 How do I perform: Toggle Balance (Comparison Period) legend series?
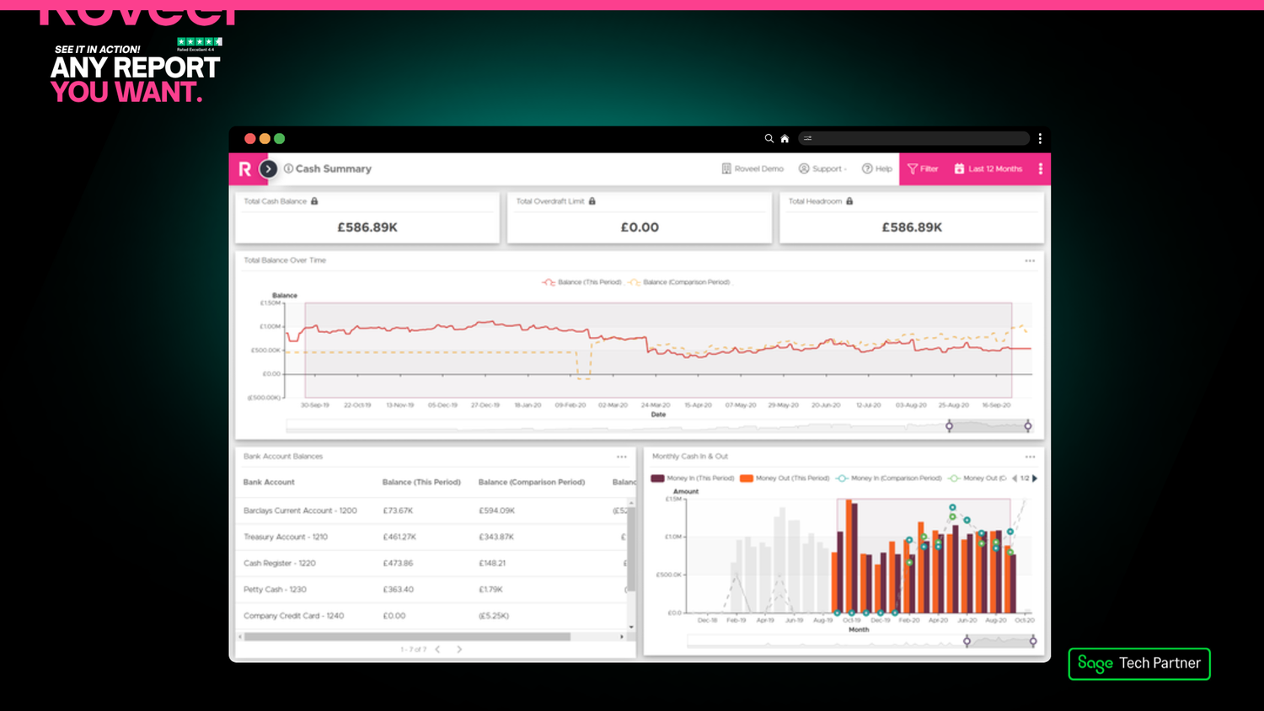click(679, 282)
